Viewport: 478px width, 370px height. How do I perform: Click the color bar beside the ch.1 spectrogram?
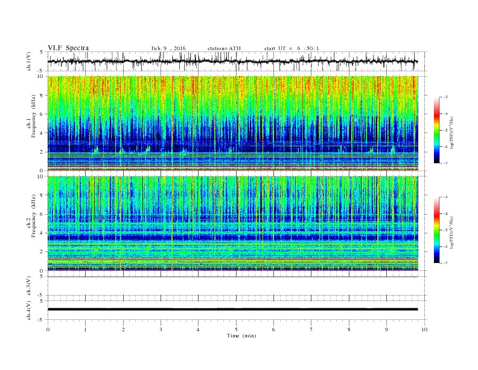pos(437,130)
